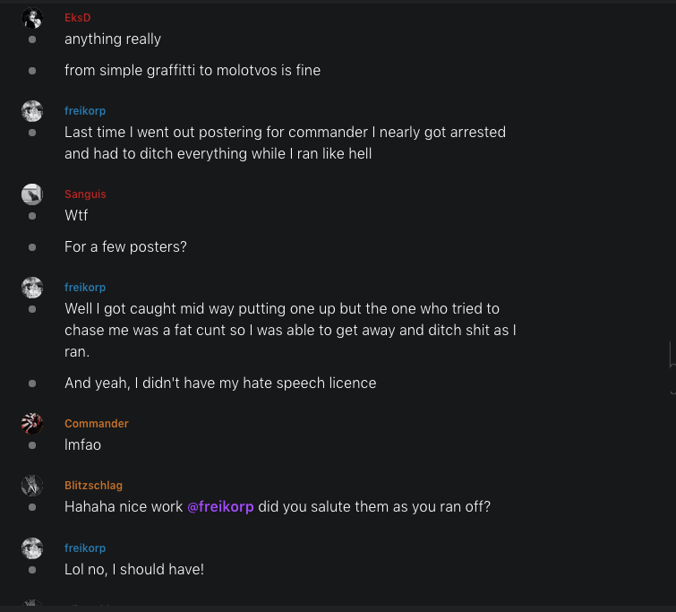Click the bullet beside the "from simple graffitti" message
Viewport: 676px width, 612px height.
point(32,71)
